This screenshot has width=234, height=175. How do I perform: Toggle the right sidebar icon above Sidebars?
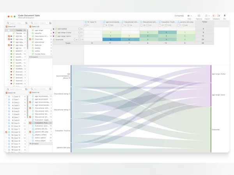pyautogui.click(x=218, y=16)
